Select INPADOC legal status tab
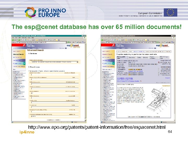Image resolution: width=188 pixels, height=141 pixels. click(164, 57)
